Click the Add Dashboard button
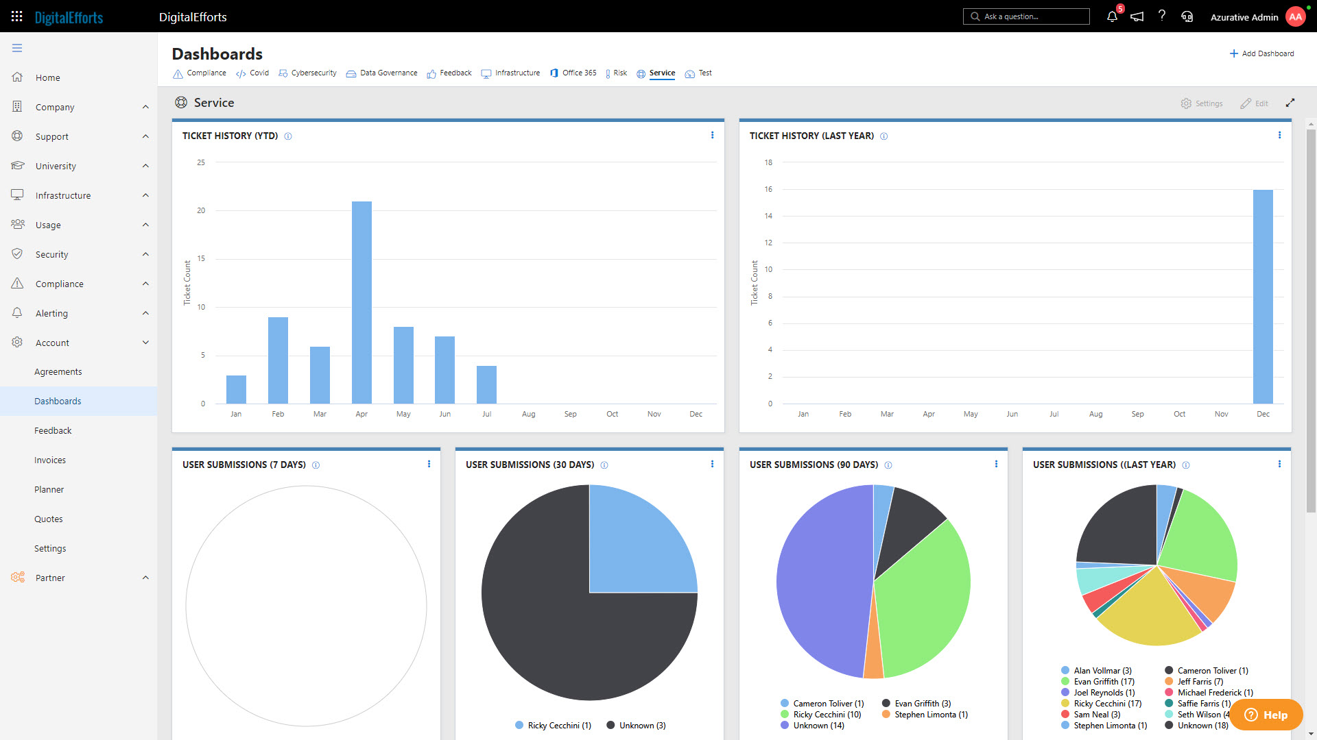This screenshot has height=740, width=1317. 1260,53
